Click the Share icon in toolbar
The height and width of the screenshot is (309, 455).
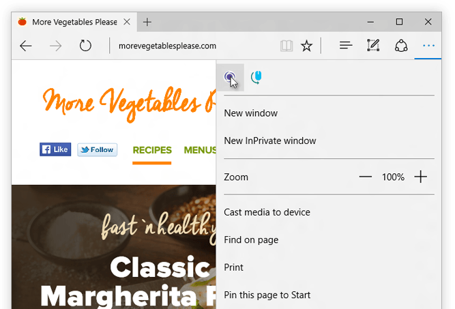(x=401, y=46)
